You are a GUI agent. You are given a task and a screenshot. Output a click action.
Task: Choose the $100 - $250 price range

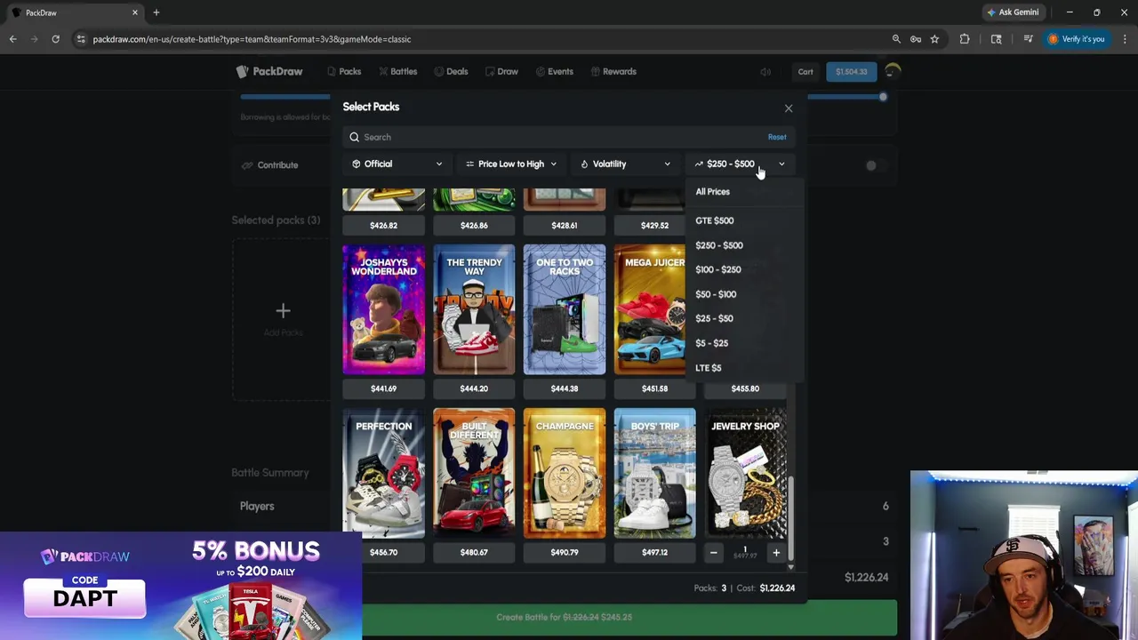pyautogui.click(x=718, y=269)
